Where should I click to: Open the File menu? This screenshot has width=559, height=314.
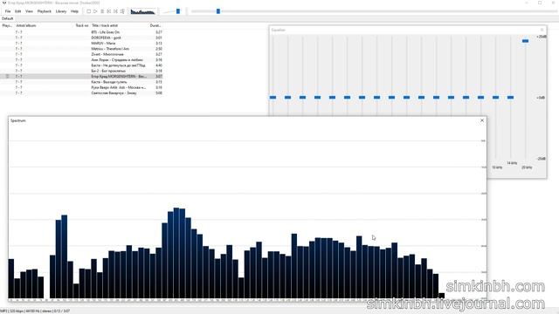(x=8, y=11)
